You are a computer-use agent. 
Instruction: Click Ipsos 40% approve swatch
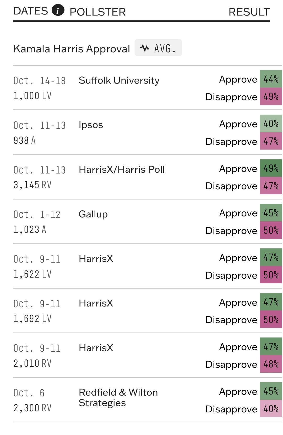(271, 124)
